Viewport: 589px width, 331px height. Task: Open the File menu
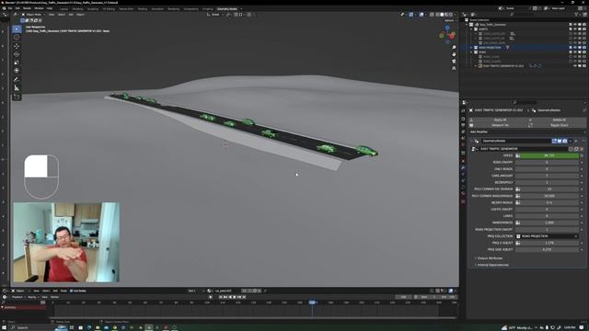click(x=10, y=8)
